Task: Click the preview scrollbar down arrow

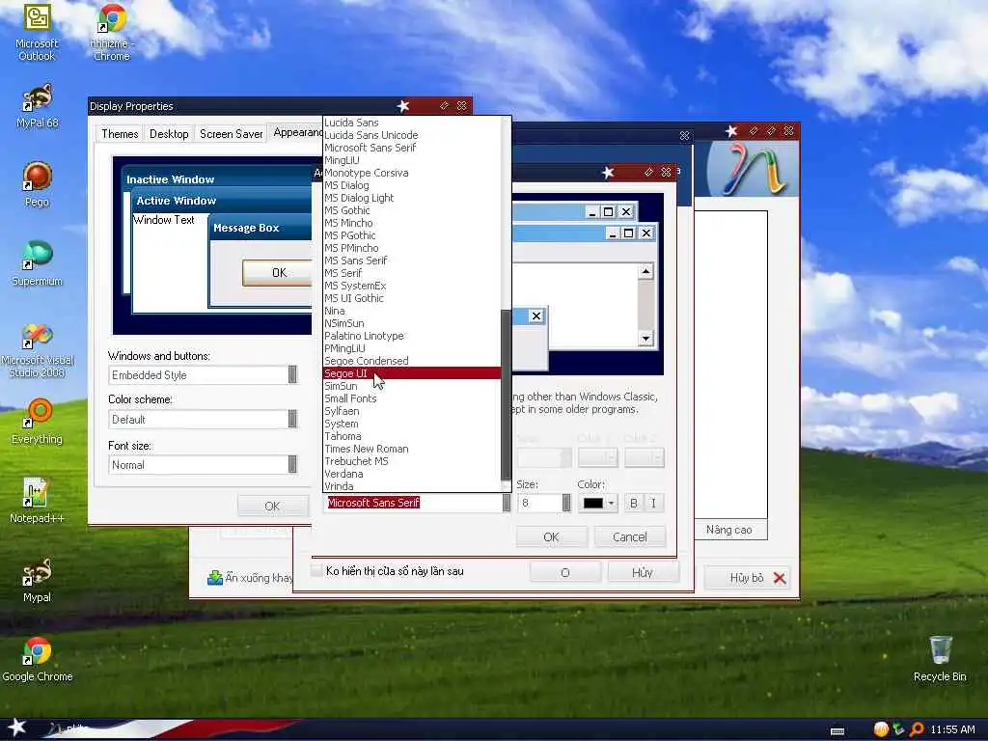Action: point(645,339)
